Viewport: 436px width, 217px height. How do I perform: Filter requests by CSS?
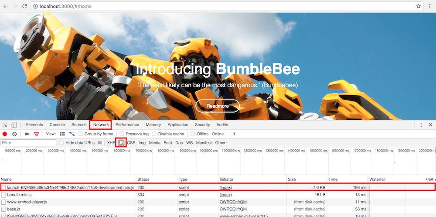point(131,143)
